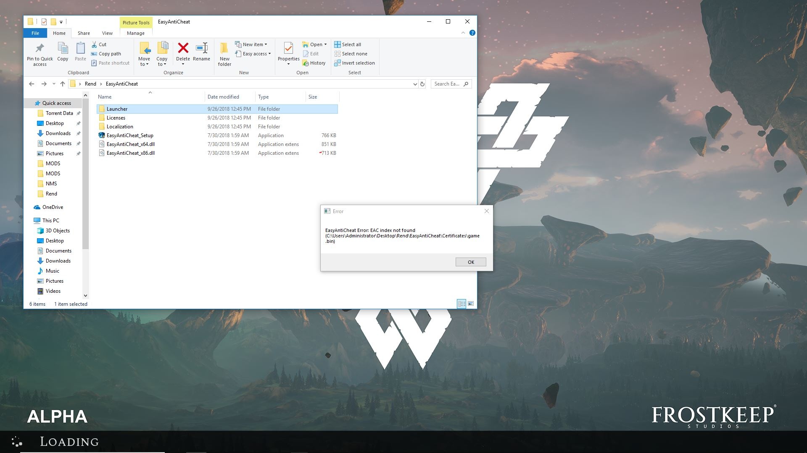Screen dimensions: 807x453
Task: Click the History icon
Action: (x=306, y=63)
